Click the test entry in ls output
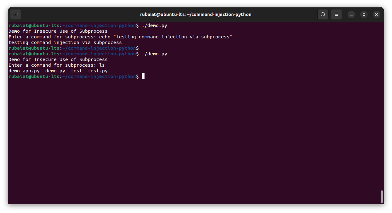This screenshot has width=392, height=213. point(77,71)
